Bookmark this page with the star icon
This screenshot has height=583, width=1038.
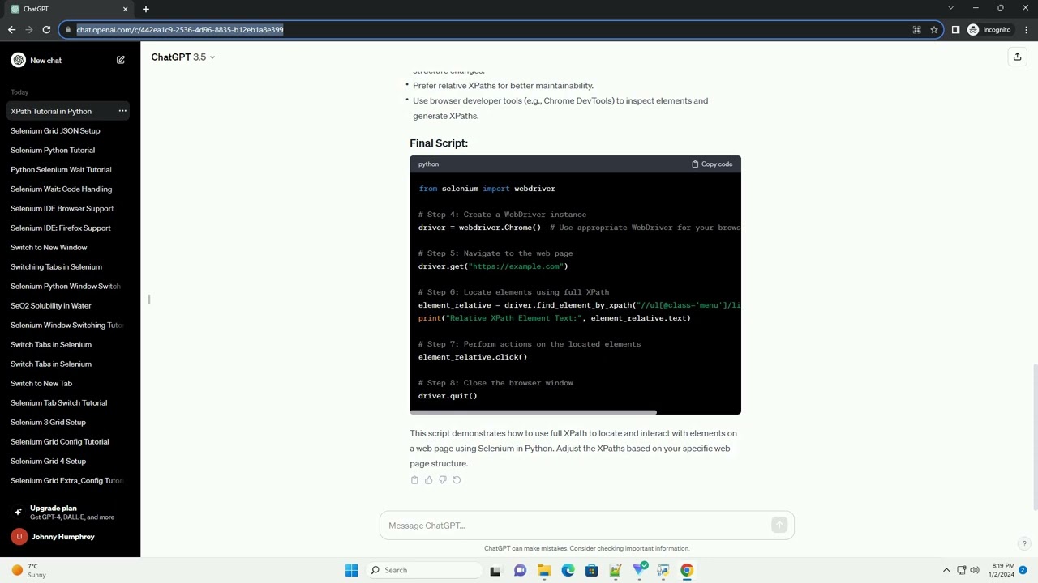pyautogui.click(x=934, y=30)
